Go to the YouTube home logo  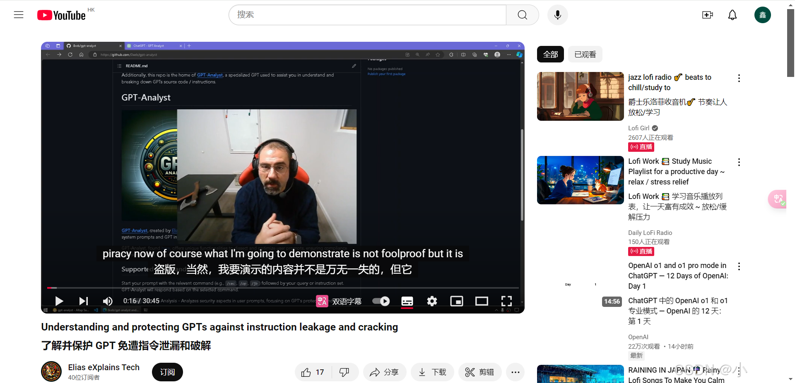[x=61, y=15]
